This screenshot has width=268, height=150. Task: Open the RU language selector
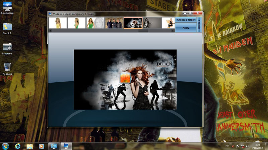click(x=227, y=146)
